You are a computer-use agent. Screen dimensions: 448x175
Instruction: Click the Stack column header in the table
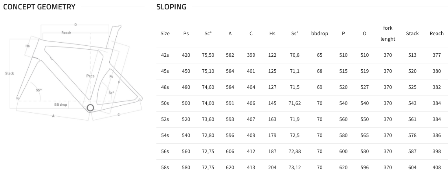point(412,33)
